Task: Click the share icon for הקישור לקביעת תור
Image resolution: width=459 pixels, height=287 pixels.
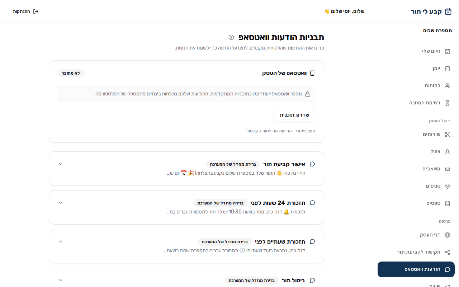Action: point(448,252)
